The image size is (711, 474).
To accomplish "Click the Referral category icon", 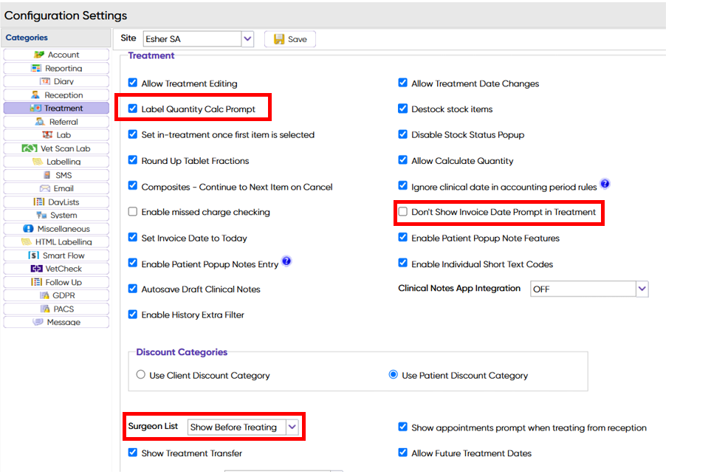I will [40, 122].
